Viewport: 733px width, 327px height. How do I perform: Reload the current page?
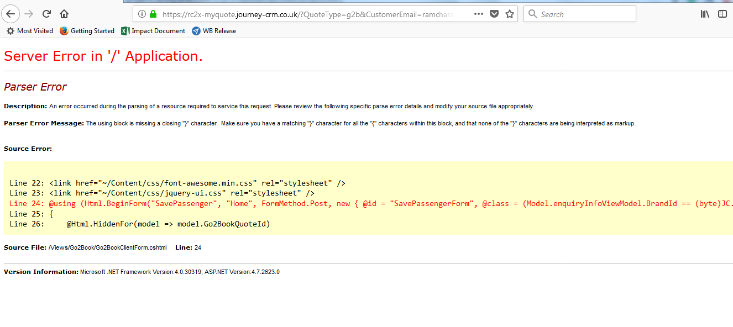47,14
